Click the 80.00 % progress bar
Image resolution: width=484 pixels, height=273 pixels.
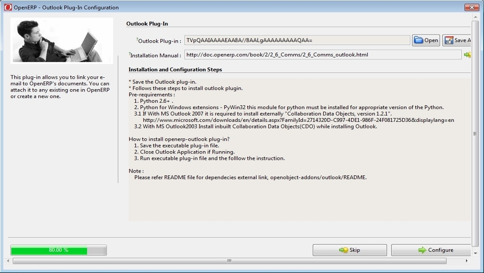coord(59,250)
